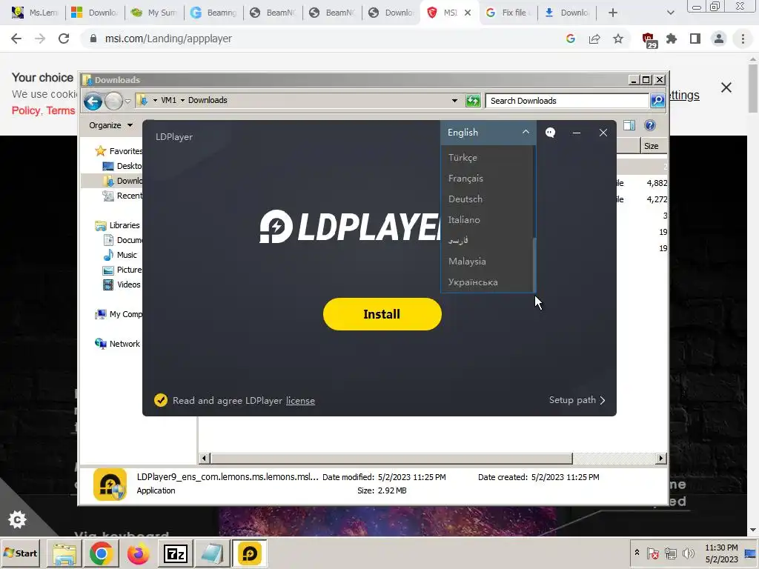Go back in Downloads explorer window

click(x=93, y=101)
